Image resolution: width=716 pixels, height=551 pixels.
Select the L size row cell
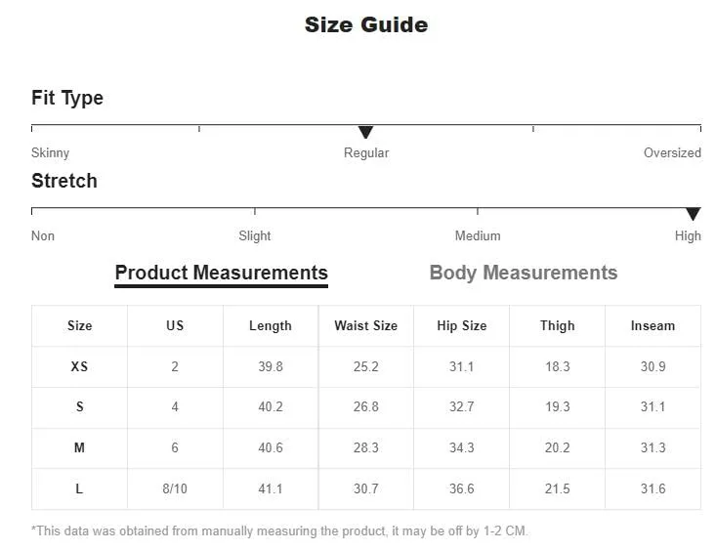79,488
